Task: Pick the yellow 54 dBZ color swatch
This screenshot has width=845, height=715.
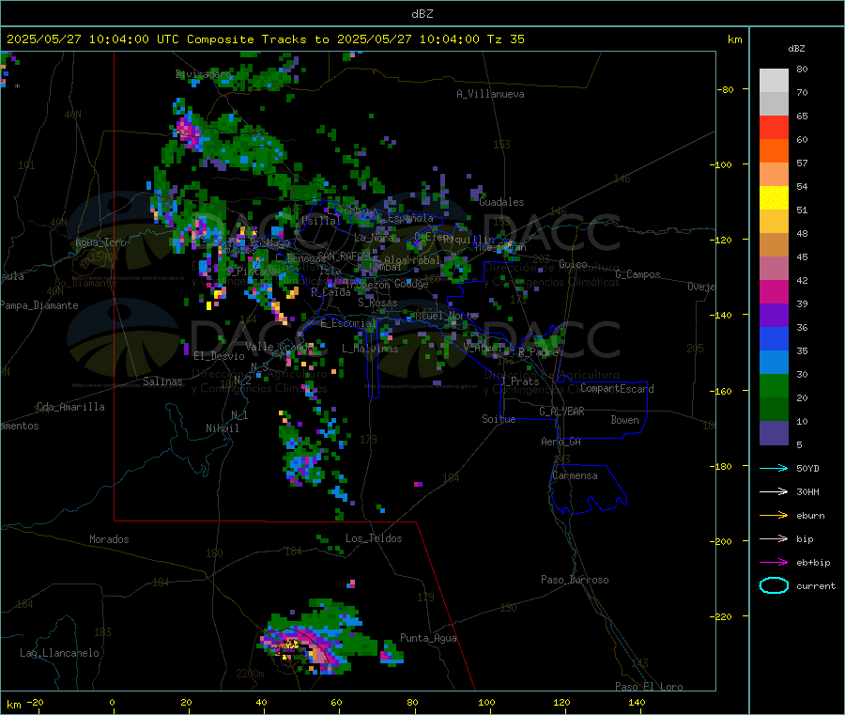Action: (774, 198)
